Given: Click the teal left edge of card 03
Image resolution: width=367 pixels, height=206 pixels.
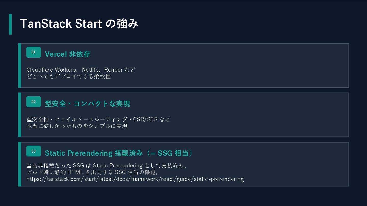Looking at the screenshot, I should coord(20,164).
